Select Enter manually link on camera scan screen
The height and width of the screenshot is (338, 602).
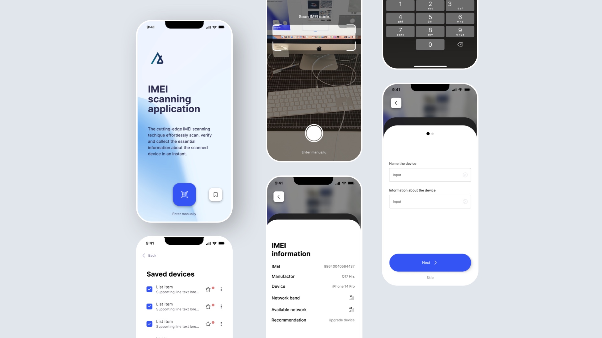coord(314,152)
